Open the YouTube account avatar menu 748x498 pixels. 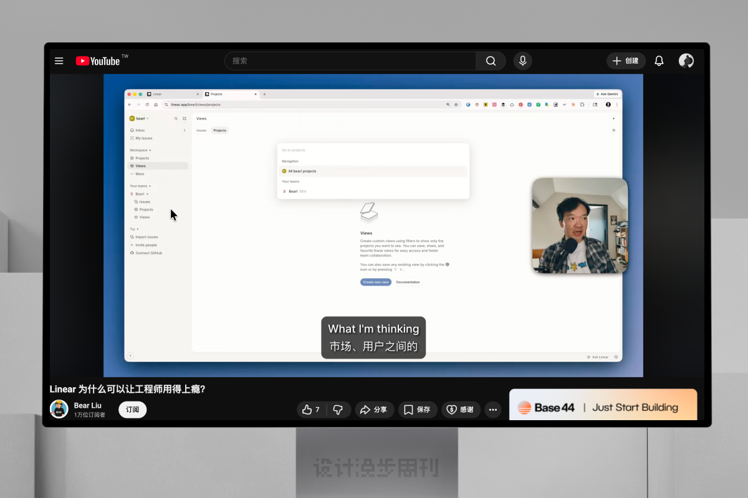(x=686, y=61)
